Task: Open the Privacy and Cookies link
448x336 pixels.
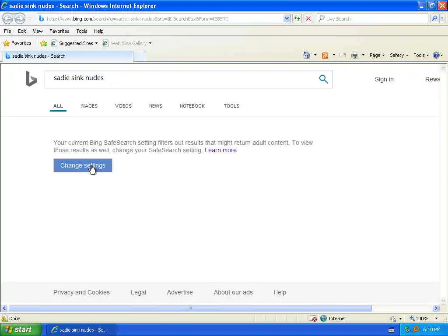Action: [81, 292]
